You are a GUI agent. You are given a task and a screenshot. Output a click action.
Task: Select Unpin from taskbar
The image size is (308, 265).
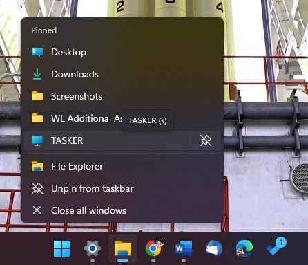click(x=122, y=188)
